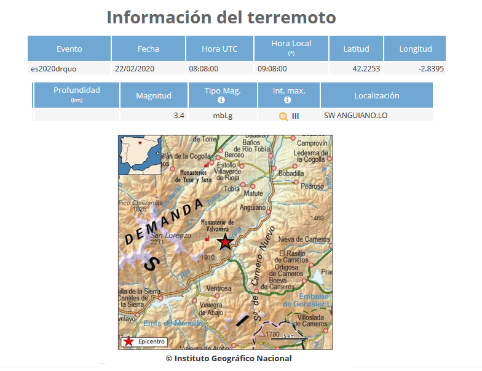The image size is (482, 371).
Task: Click Viniegra de Abajo map label
Action: coord(211,309)
